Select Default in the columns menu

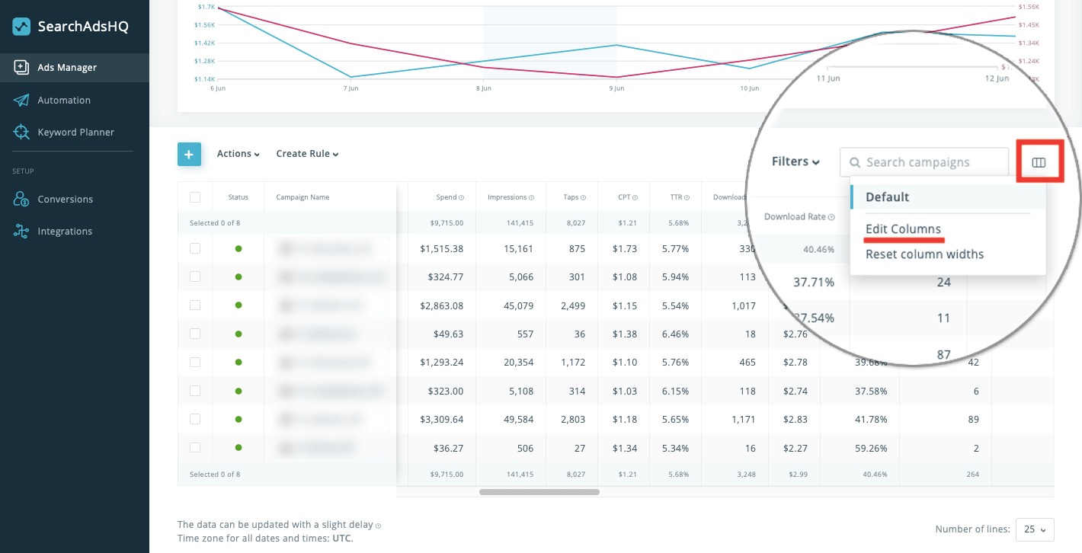tap(887, 197)
